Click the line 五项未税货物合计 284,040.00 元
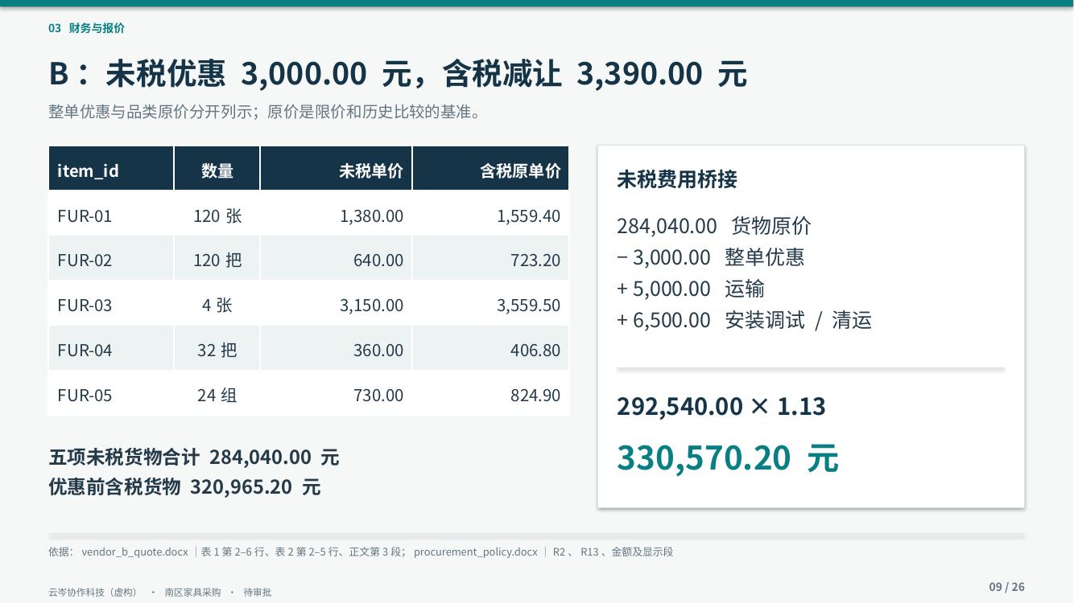The width and height of the screenshot is (1074, 603). 194,457
